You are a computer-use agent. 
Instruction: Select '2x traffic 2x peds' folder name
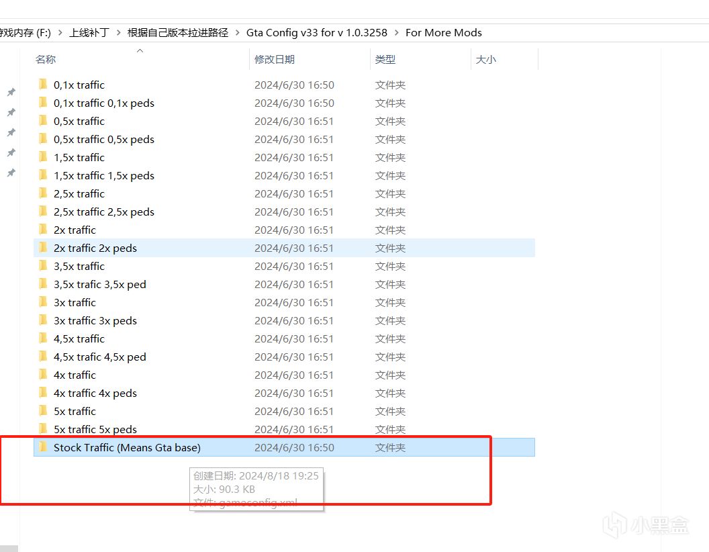[x=95, y=248]
